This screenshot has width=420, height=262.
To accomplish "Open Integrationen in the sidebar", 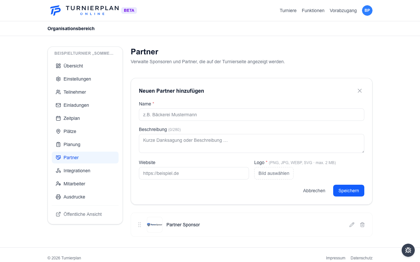I will point(85,171).
